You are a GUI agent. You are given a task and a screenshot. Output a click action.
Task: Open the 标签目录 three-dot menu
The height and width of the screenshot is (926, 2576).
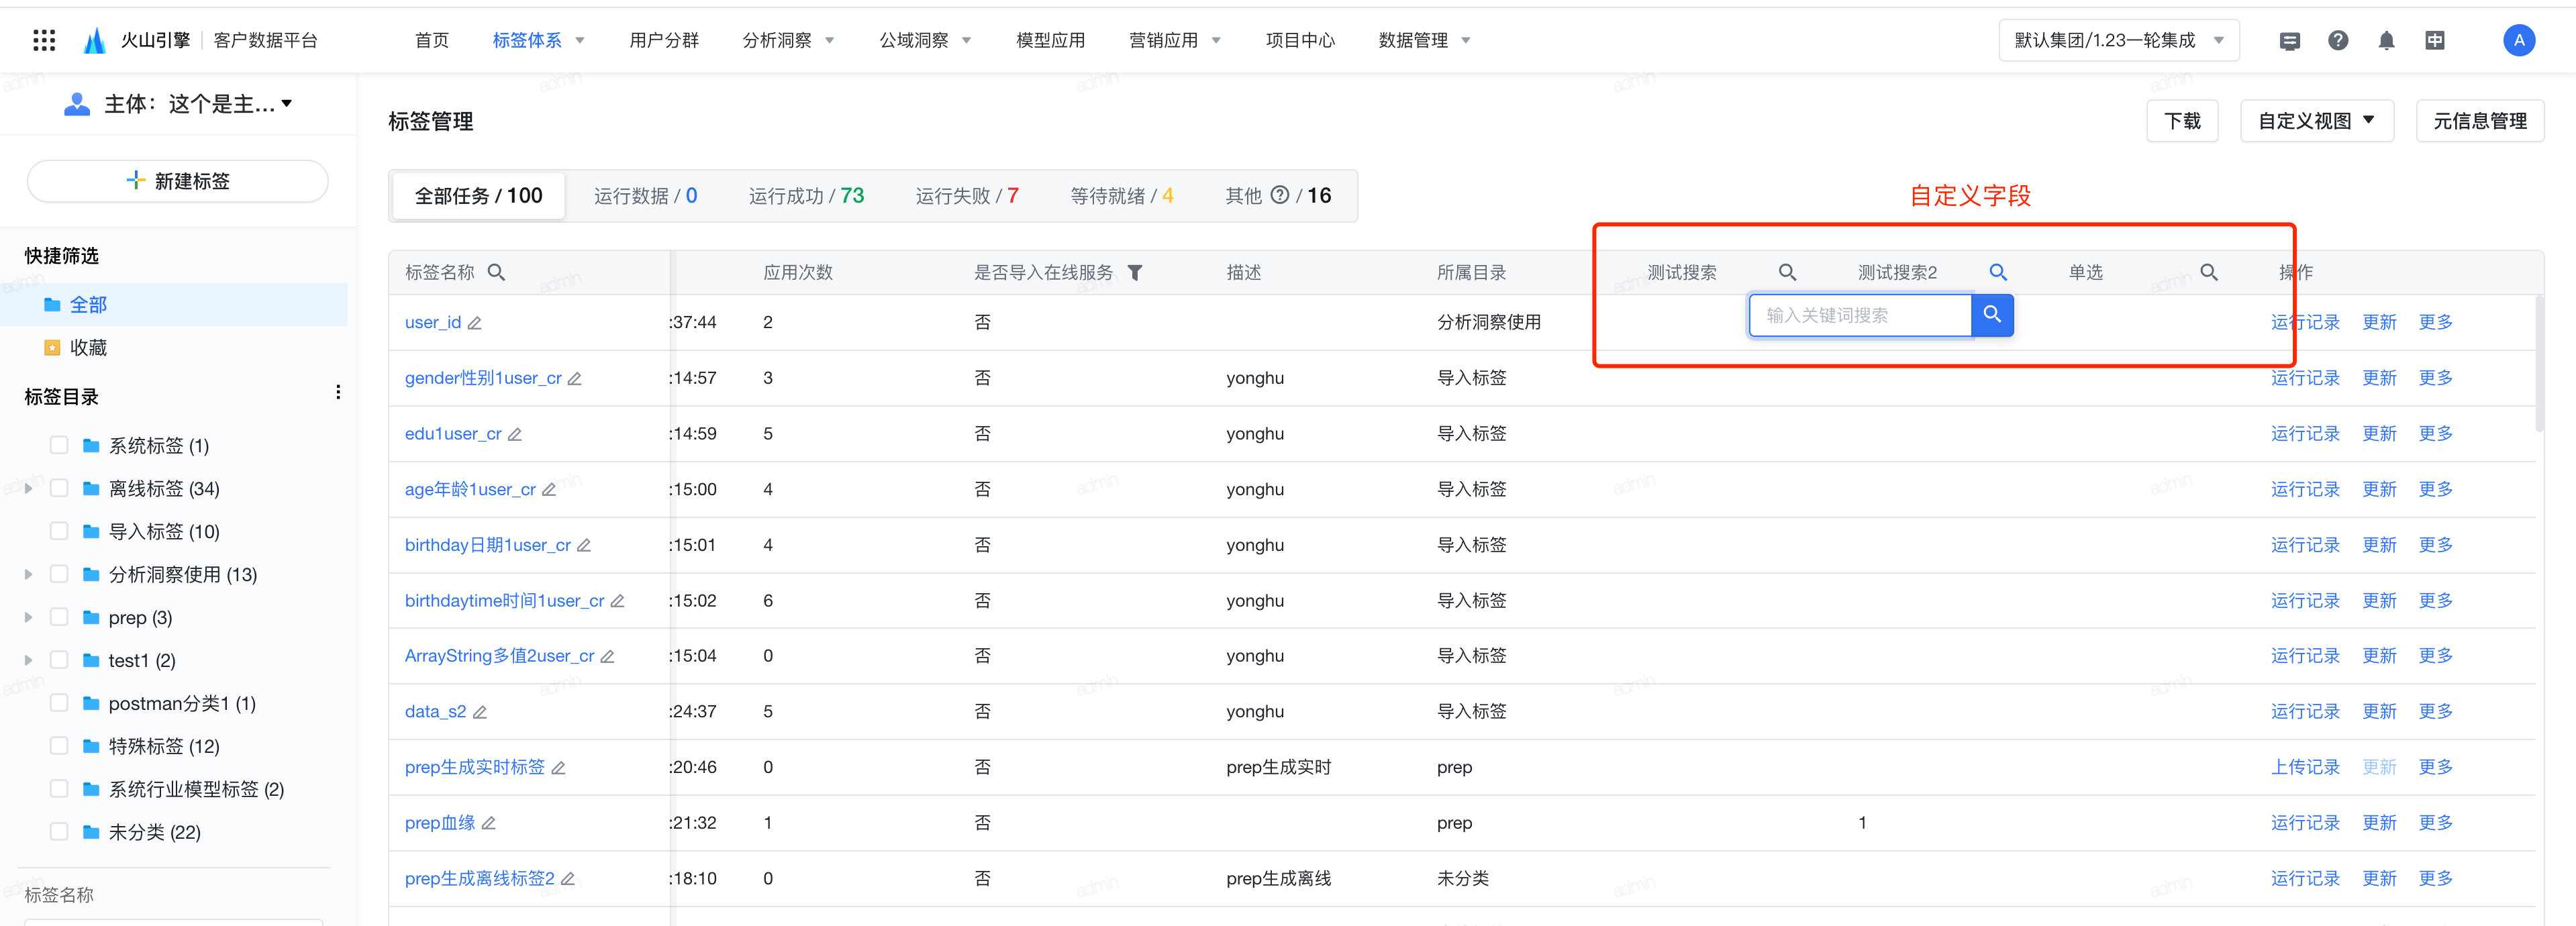tap(338, 393)
